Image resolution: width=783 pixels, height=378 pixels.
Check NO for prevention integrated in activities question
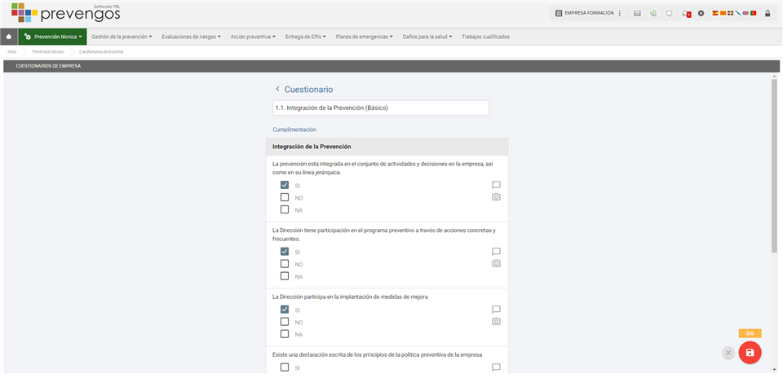(285, 197)
